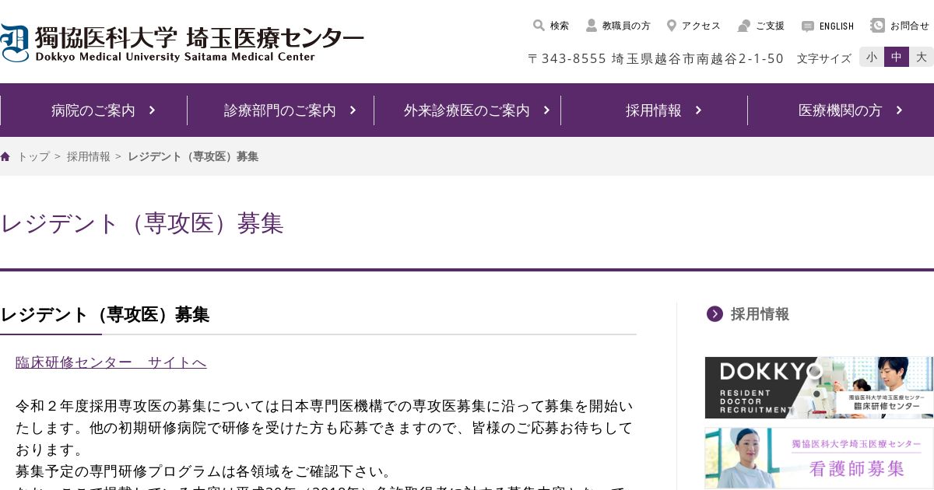Image resolution: width=934 pixels, height=490 pixels.
Task: Click paragraph starting 令和２年度採用専攻医
Action: tap(325, 428)
